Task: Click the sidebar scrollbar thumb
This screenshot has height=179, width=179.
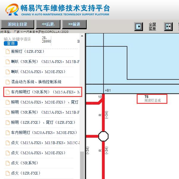Action: tap(82, 165)
